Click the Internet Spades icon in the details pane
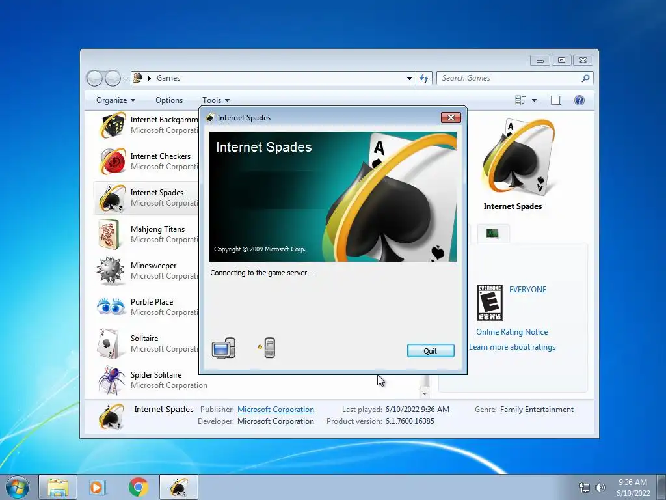The image size is (666, 500). (111, 417)
